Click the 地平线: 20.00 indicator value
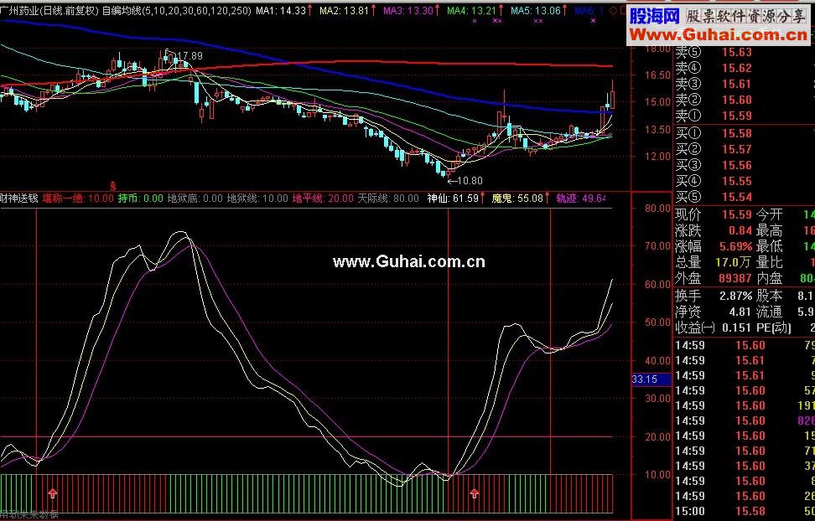Screen dimensions: 815x521 click(323, 198)
